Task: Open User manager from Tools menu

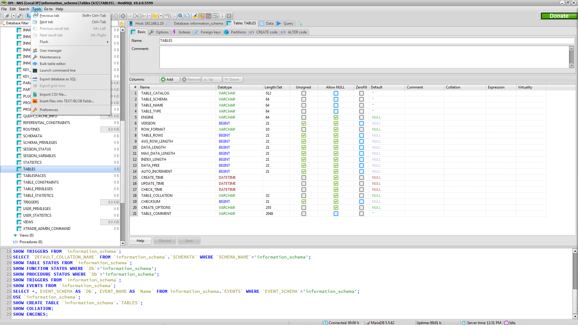Action: [x=51, y=51]
